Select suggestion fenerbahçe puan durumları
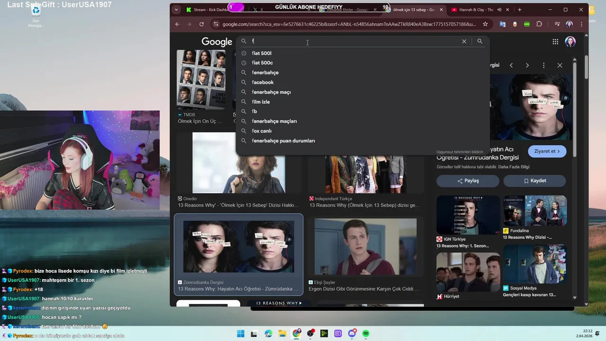Image resolution: width=606 pixels, height=341 pixels. [x=362, y=141]
